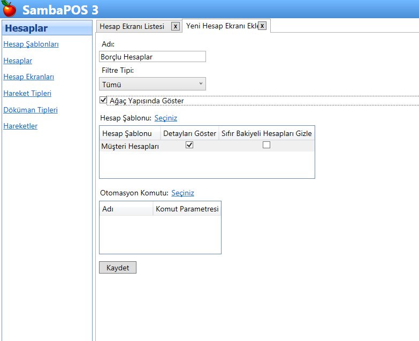
Task: Select the Müşteri Hesapları table row
Action: click(x=130, y=146)
